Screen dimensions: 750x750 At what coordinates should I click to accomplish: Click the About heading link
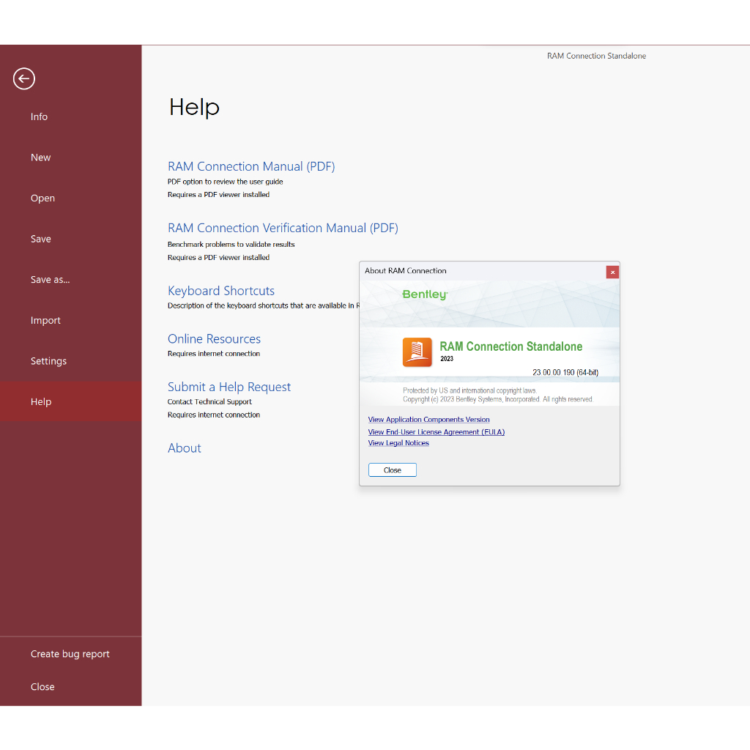pos(185,448)
